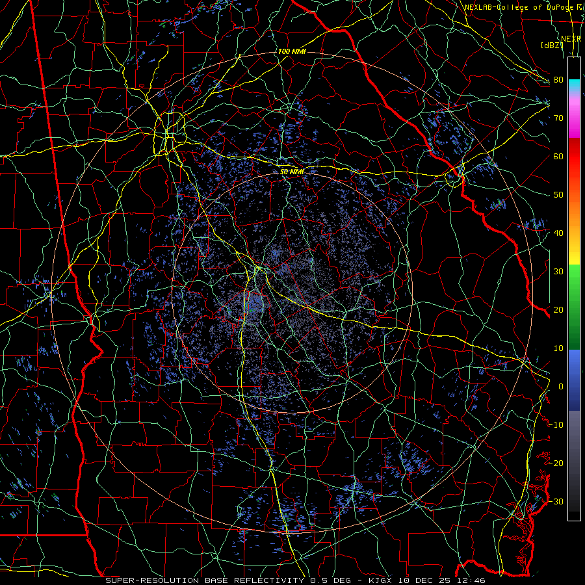Image resolution: width=585 pixels, height=585 pixels.
Task: Click the 10 value on the dBZ scale
Action: [558, 348]
